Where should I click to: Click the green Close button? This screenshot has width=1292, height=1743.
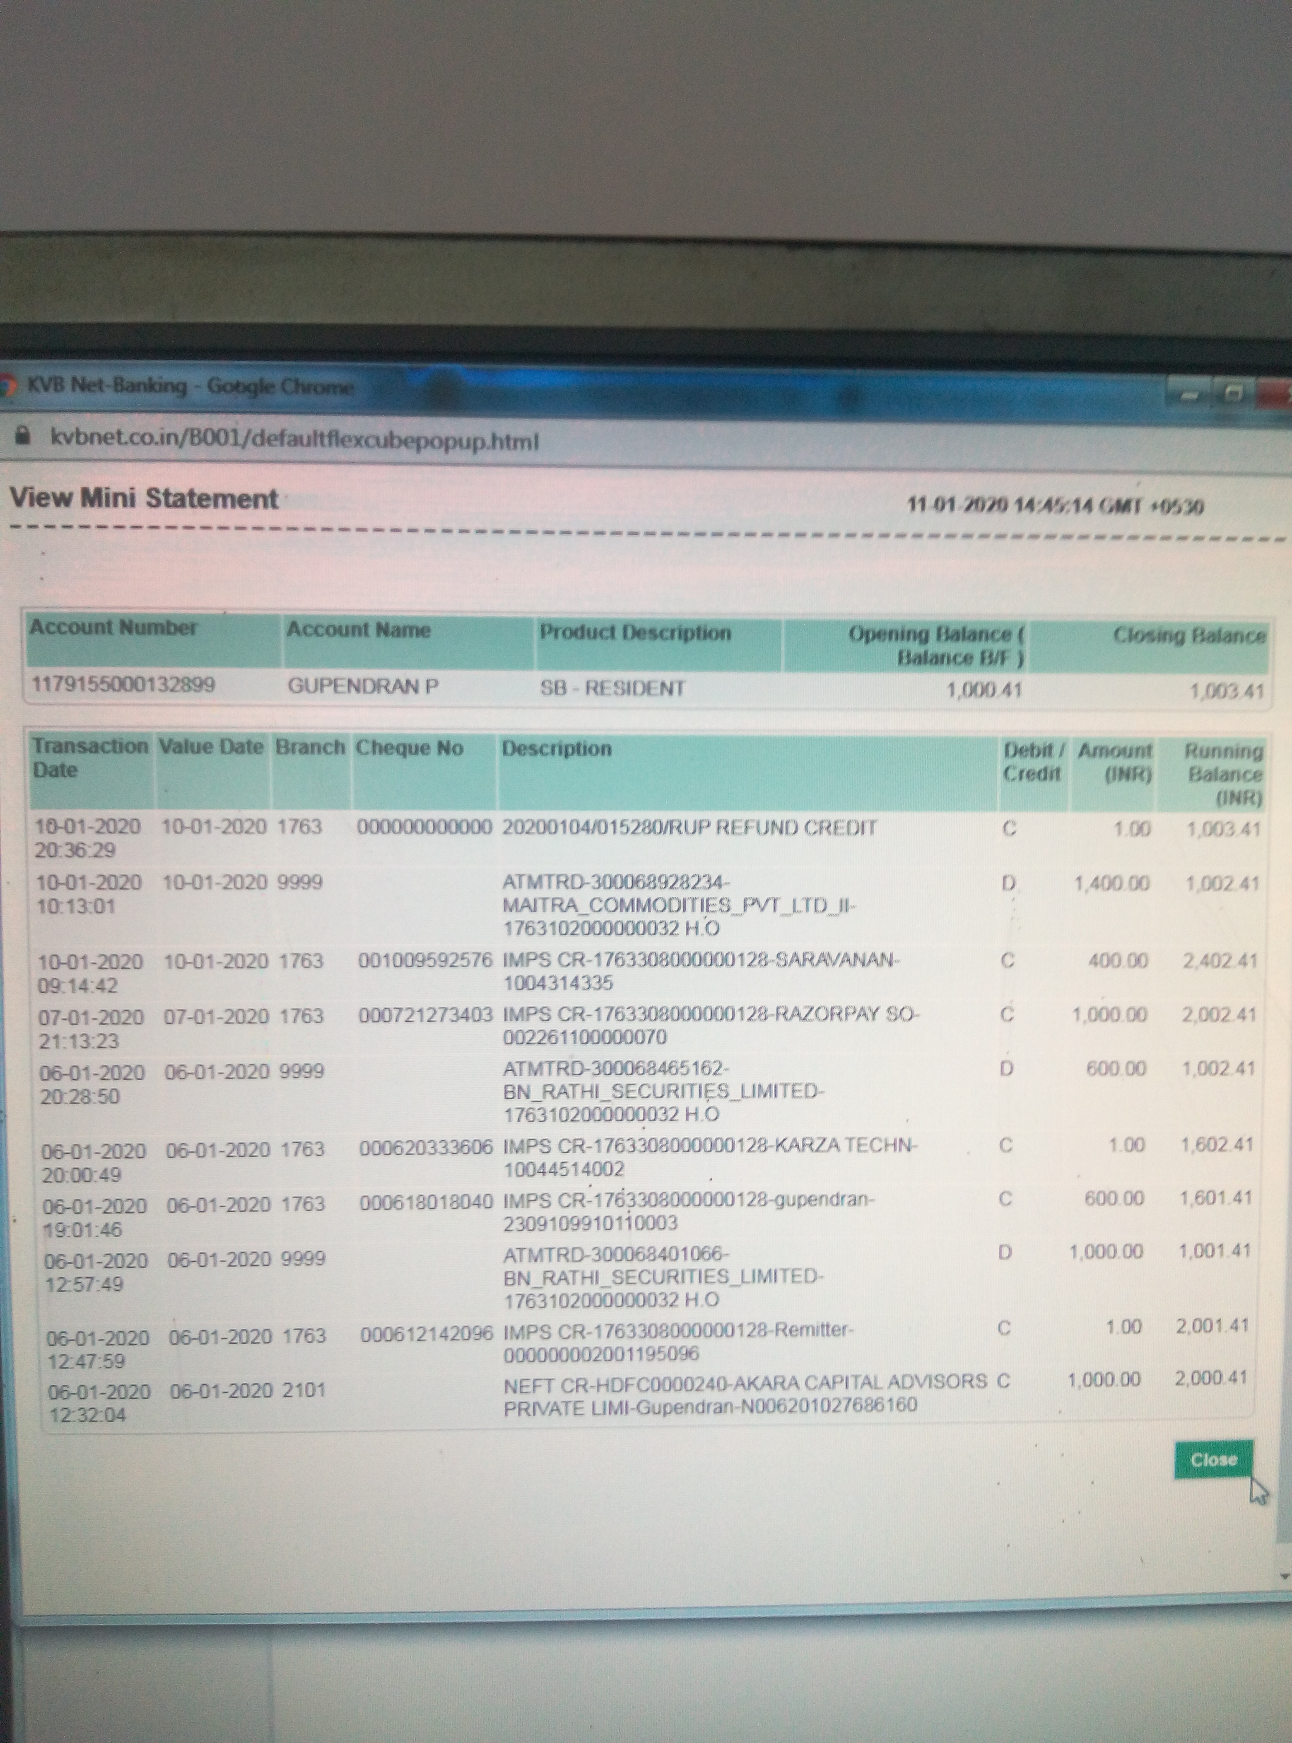click(x=1213, y=1460)
